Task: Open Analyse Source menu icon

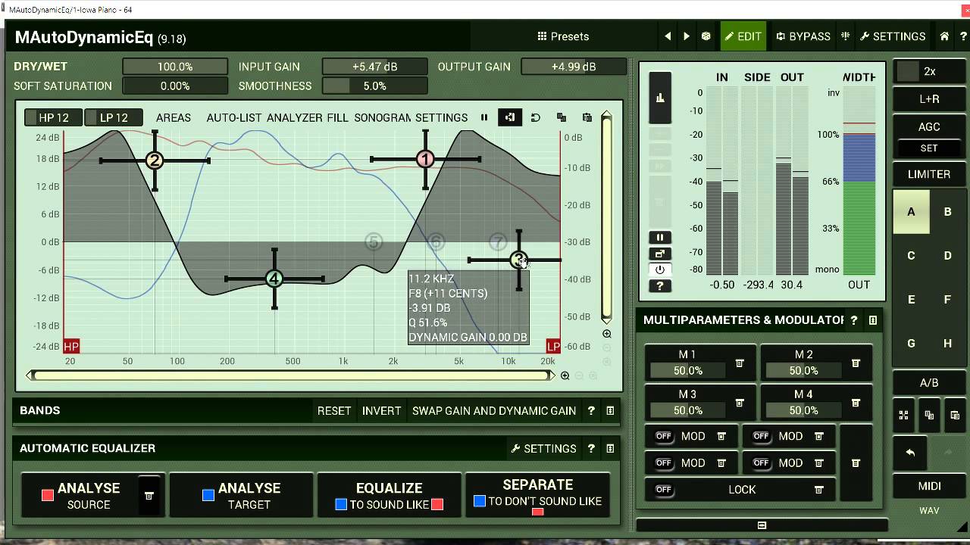Action: [x=149, y=495]
